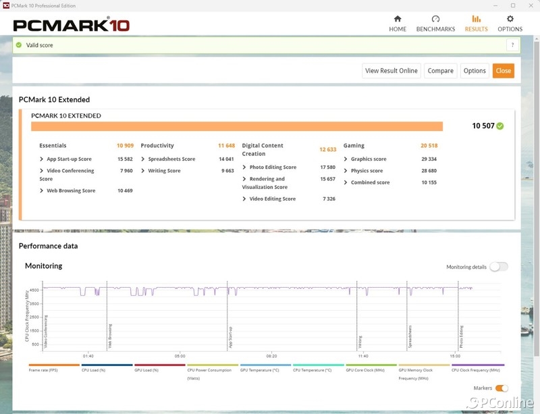This screenshot has height=414, width=540.
Task: Enable the Monitoring details toggle
Action: [x=499, y=267]
